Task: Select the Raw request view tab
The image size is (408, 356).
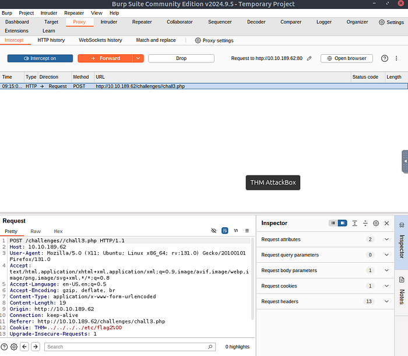Action: pyautogui.click(x=36, y=231)
